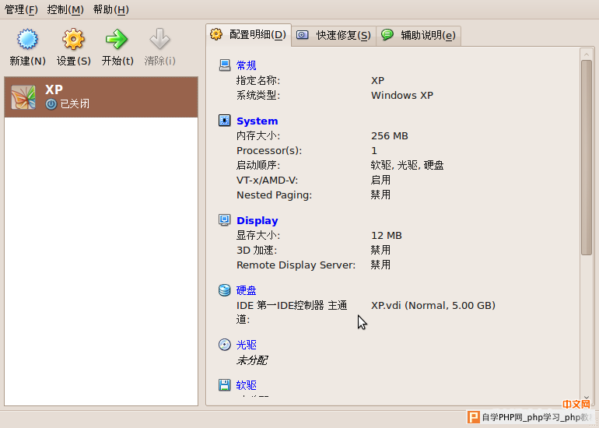Switch to the 辅助说明(e) description tab
This screenshot has width=599, height=428.
coord(419,36)
